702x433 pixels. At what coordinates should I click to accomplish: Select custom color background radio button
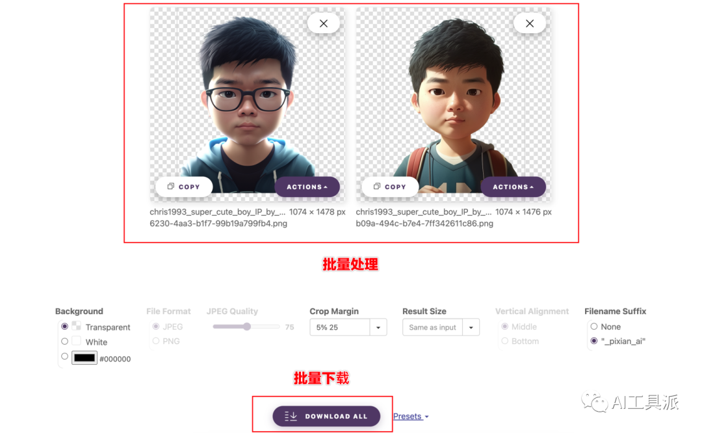pyautogui.click(x=64, y=356)
